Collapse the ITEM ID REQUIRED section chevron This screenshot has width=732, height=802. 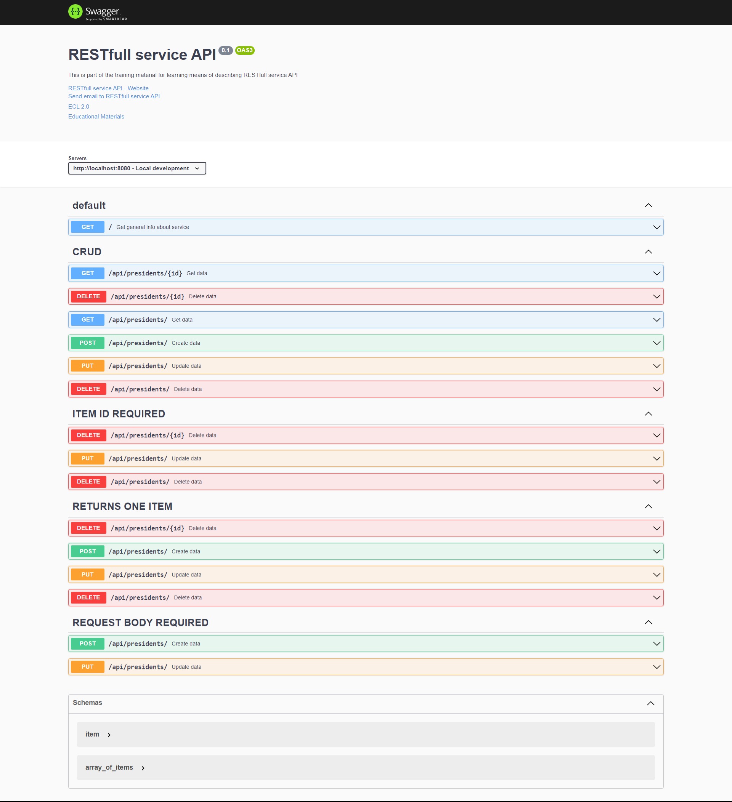[648, 414]
